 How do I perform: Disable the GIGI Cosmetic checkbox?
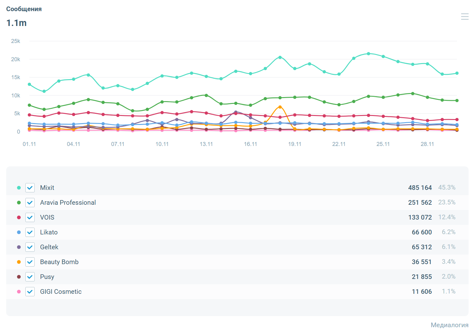pyautogui.click(x=30, y=292)
